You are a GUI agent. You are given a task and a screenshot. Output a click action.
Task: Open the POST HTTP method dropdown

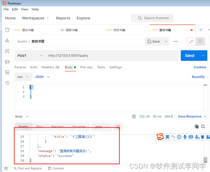tap(30, 56)
